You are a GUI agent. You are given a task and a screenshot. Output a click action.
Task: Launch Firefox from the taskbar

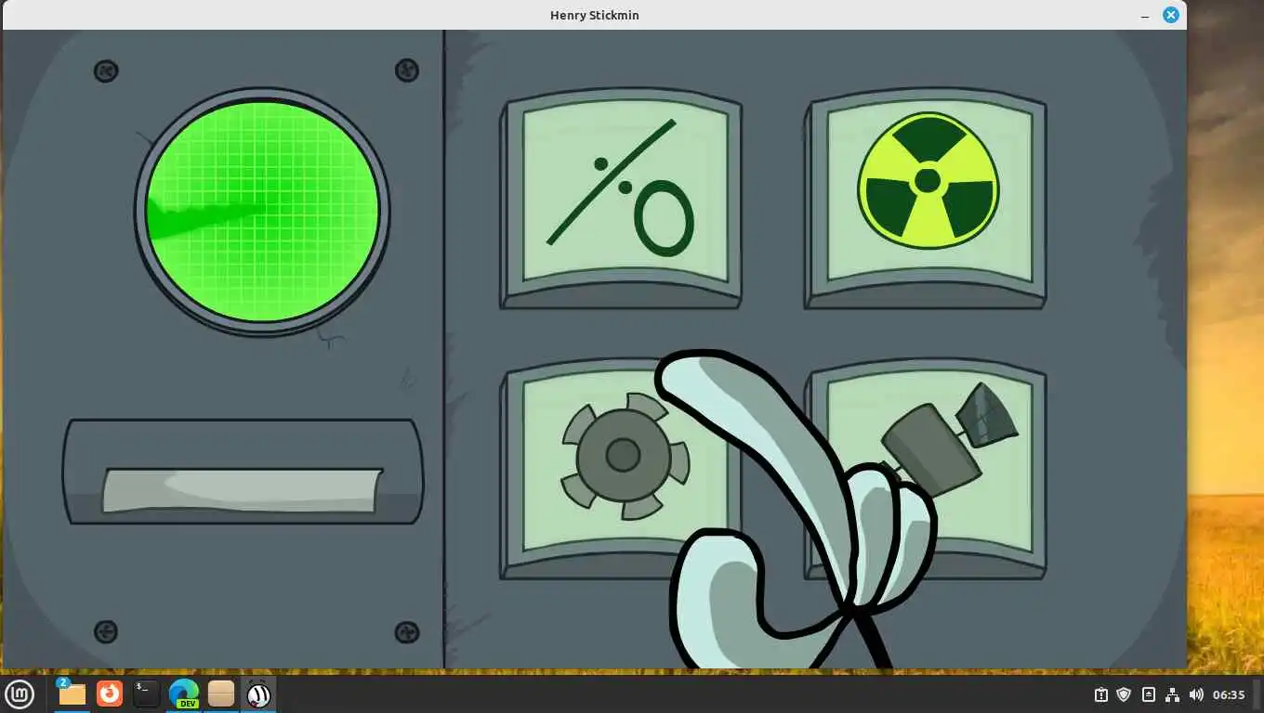click(x=110, y=694)
